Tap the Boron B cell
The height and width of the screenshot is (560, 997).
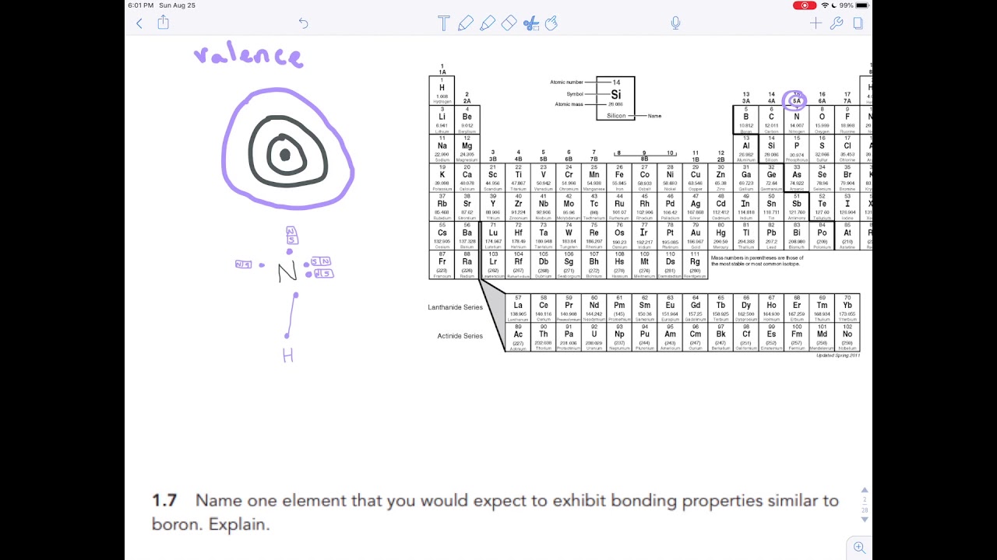(x=745, y=120)
